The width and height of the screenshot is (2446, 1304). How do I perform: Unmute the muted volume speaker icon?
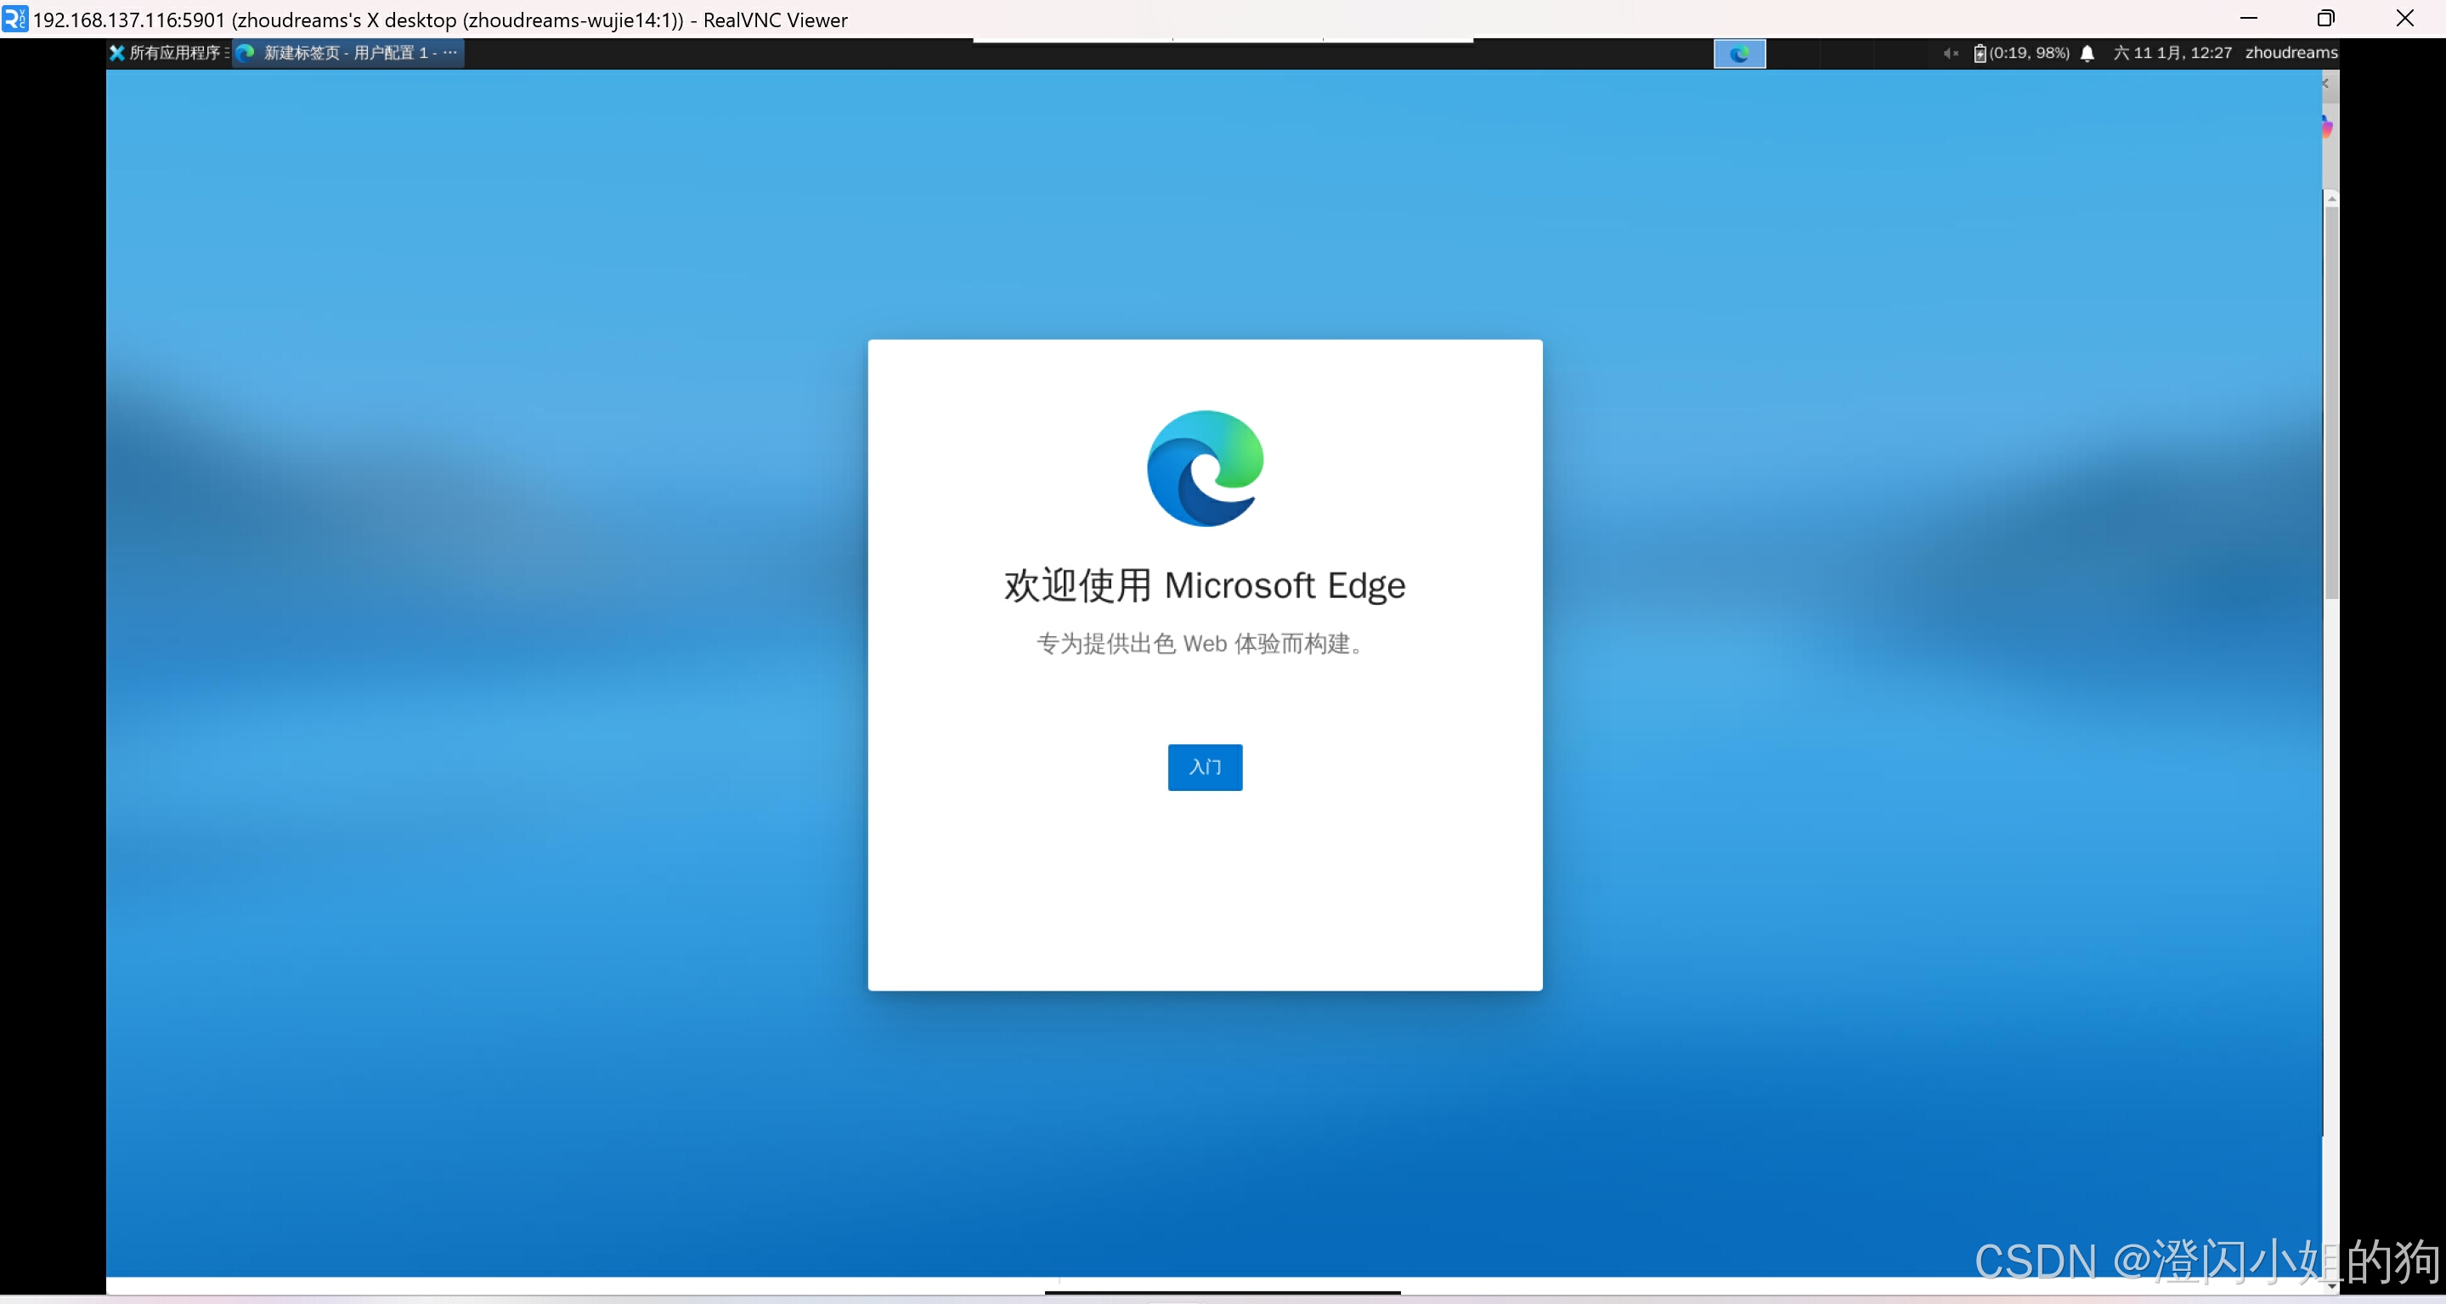(x=1948, y=54)
